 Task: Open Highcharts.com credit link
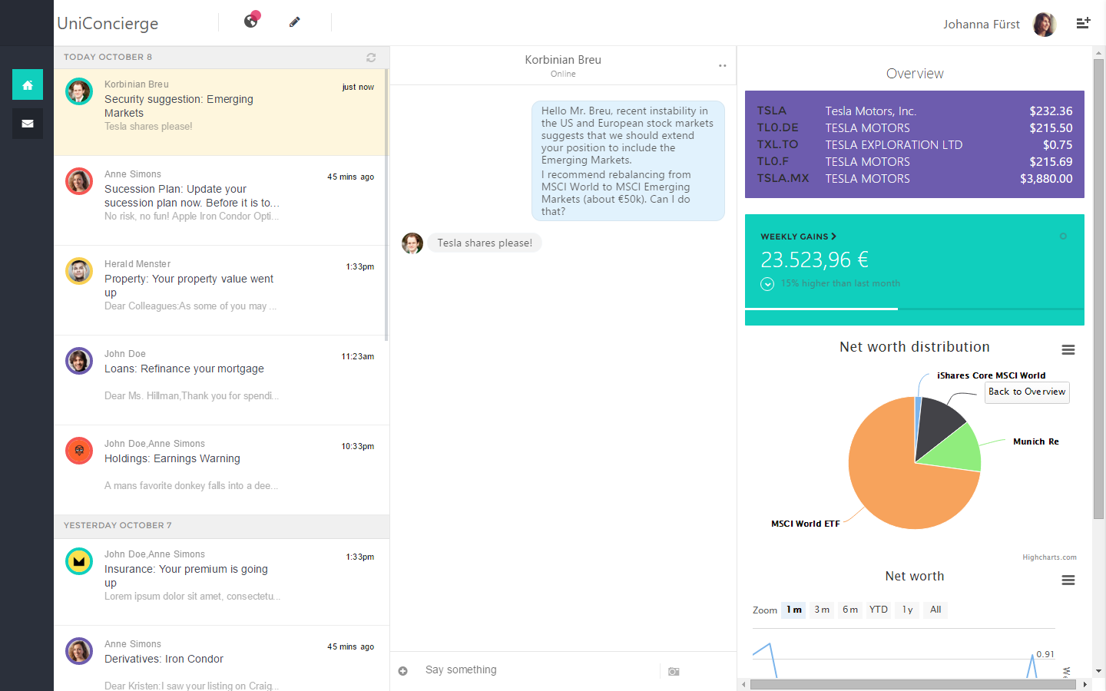(1049, 557)
